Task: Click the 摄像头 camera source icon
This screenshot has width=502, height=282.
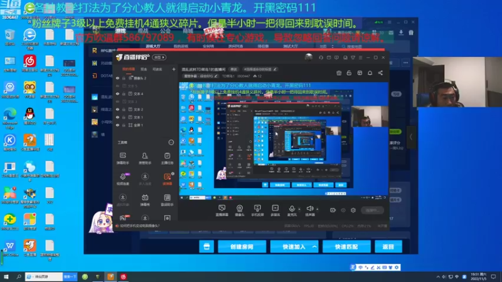Action: click(240, 209)
